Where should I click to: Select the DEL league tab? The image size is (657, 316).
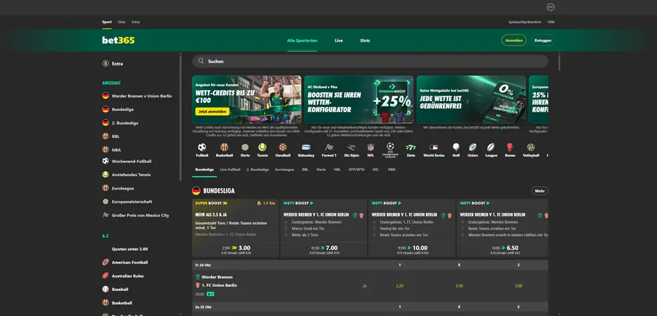click(x=376, y=170)
